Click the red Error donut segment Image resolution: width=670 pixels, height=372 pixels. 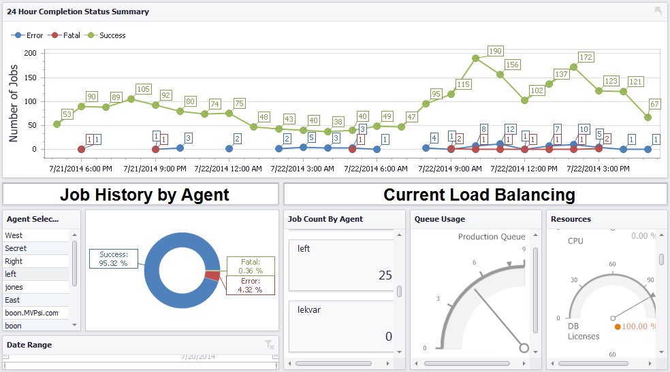[x=212, y=275]
